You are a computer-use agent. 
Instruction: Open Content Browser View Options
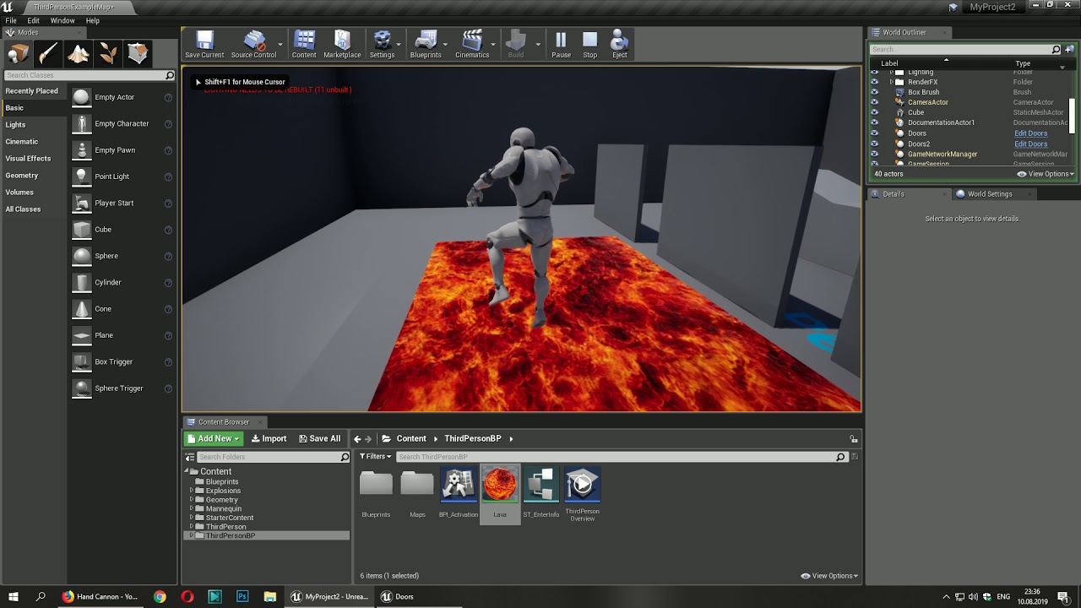click(x=829, y=576)
